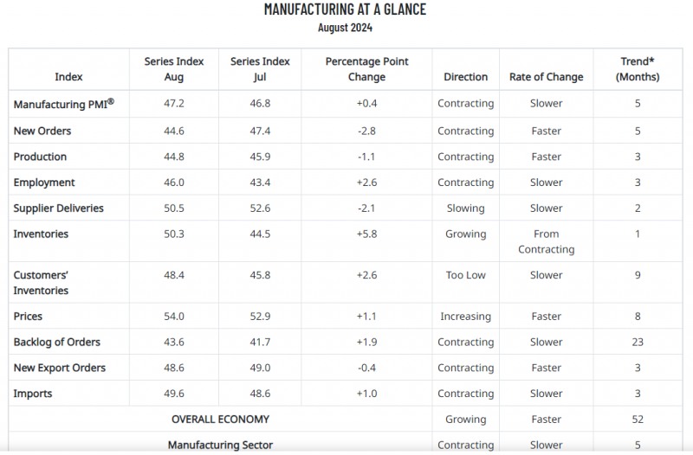Screen dimensions: 693x455
Task: Click the "+5.8" percentage change value
Action: click(x=366, y=234)
